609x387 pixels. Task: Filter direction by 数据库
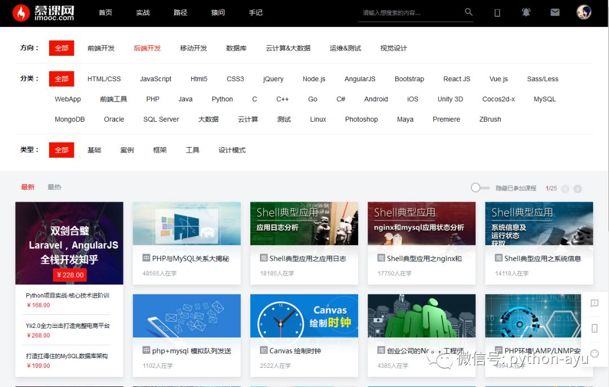236,48
